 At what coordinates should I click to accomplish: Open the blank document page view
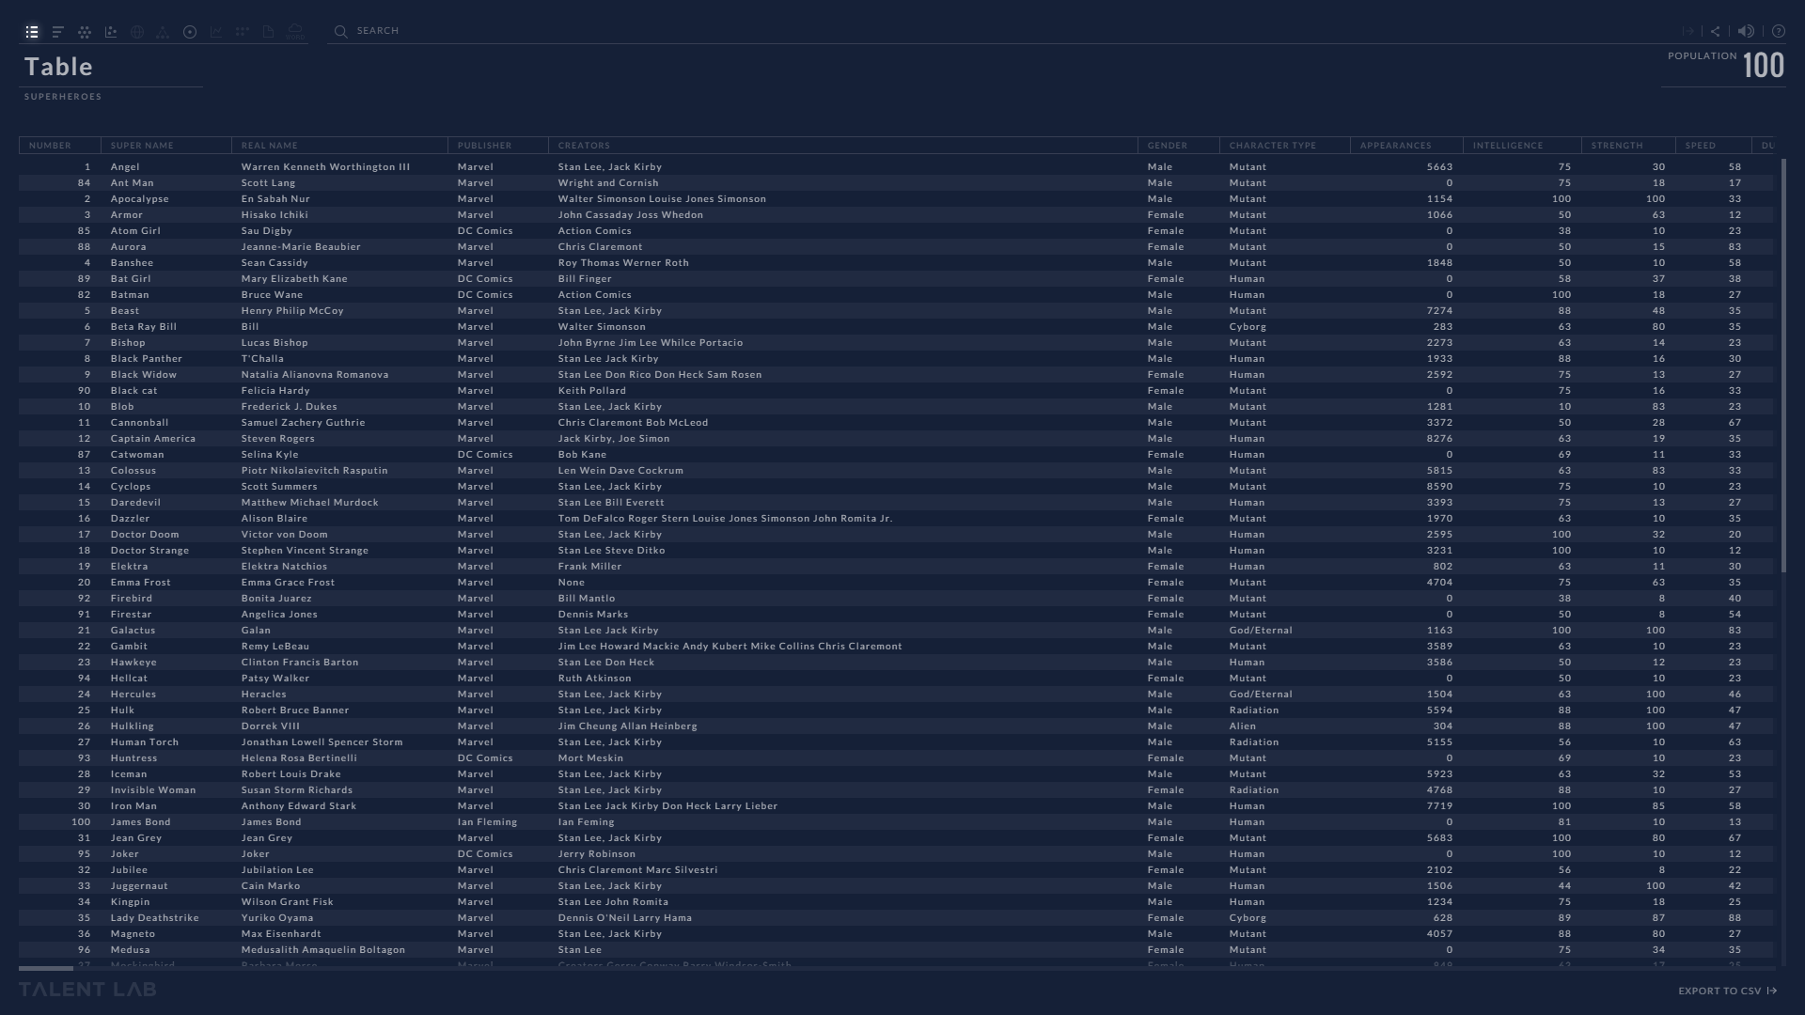click(x=269, y=32)
